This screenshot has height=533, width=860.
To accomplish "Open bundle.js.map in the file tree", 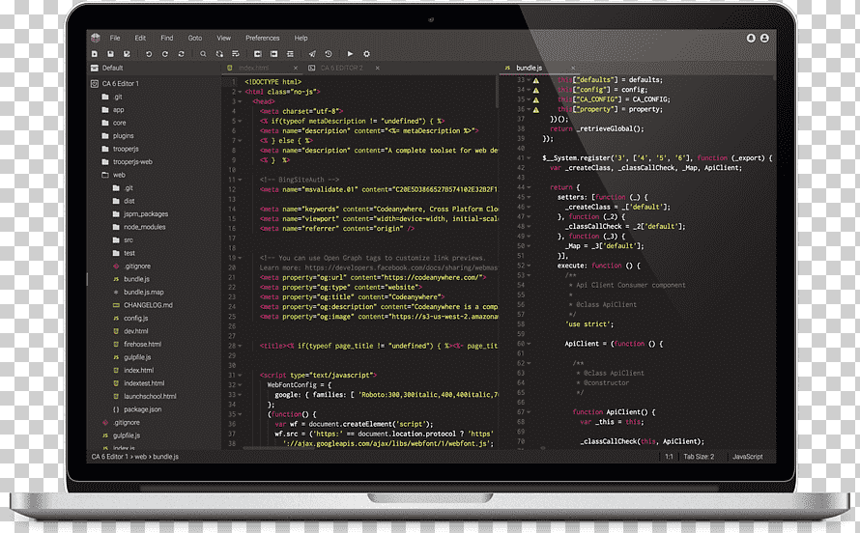I will 143,292.
